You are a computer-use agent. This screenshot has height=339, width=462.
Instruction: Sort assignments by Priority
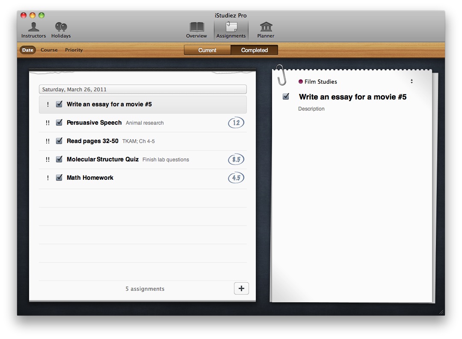point(74,50)
